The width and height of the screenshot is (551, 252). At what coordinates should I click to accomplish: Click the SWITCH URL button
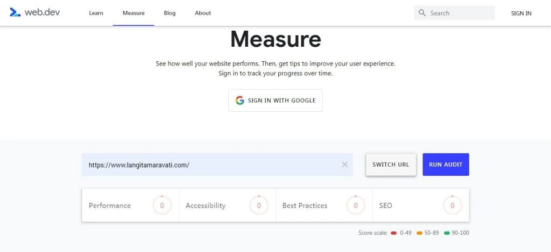391,164
